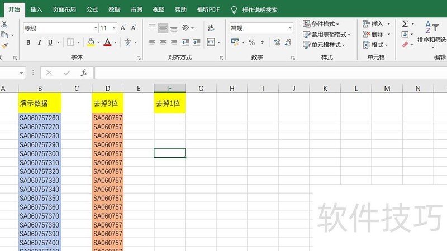Align text left
The height and width of the screenshot is (251, 447).
pos(152,42)
